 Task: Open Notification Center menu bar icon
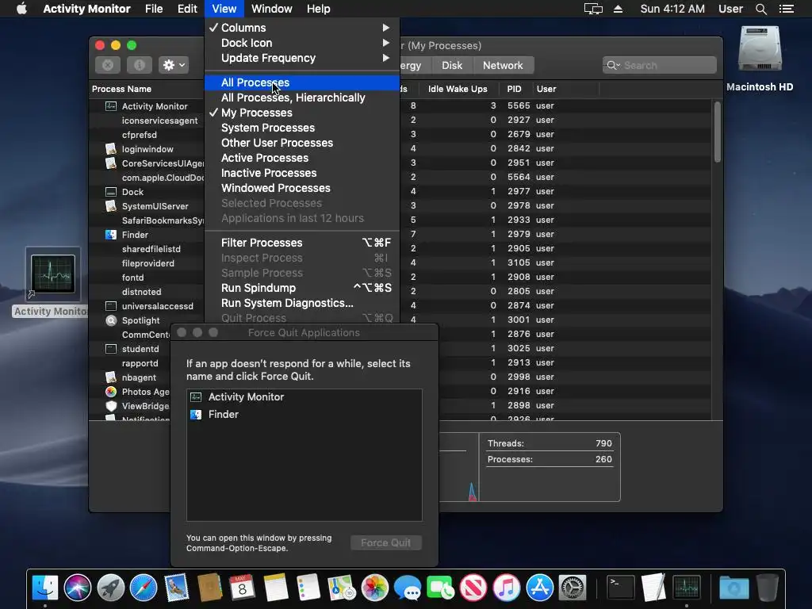pos(787,9)
